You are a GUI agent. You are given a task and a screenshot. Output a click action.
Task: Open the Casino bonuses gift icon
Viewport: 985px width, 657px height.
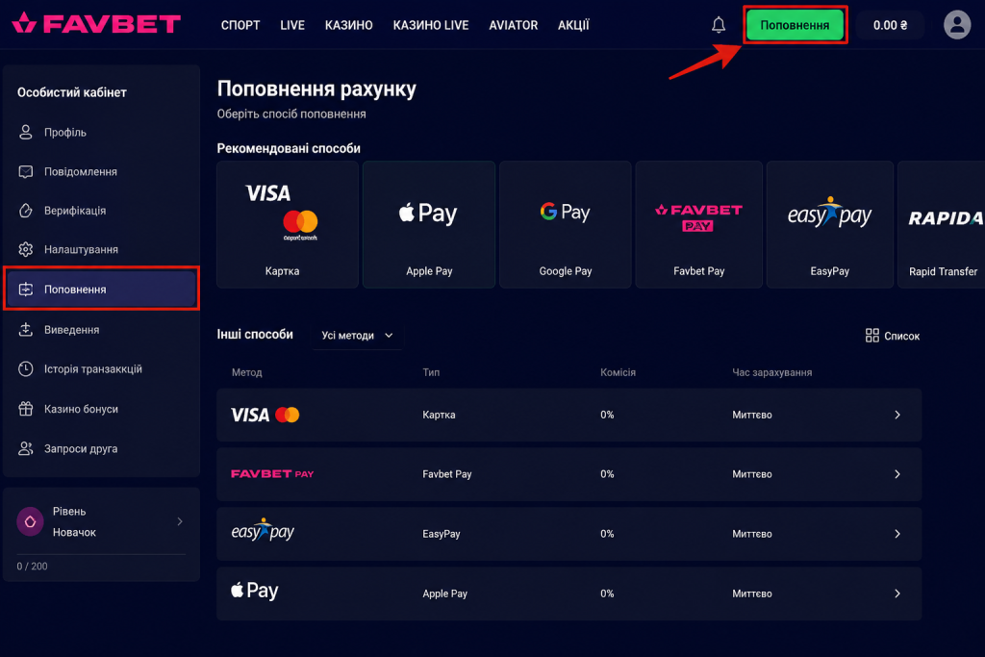coord(26,409)
